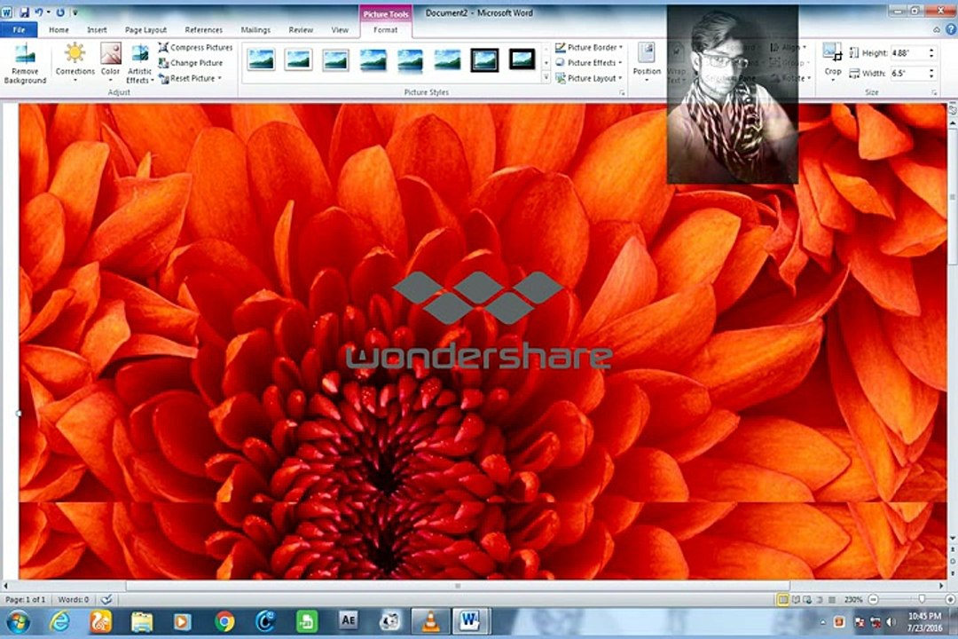Open the Picture Border dropdown
The height and width of the screenshot is (639, 958).
click(x=589, y=47)
